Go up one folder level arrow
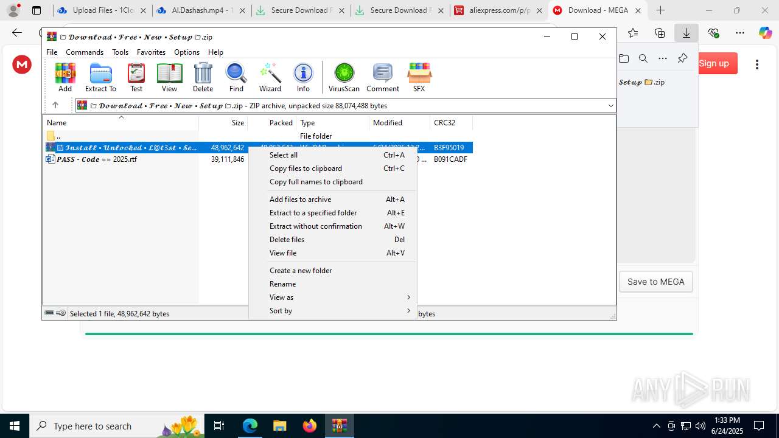 pos(55,105)
